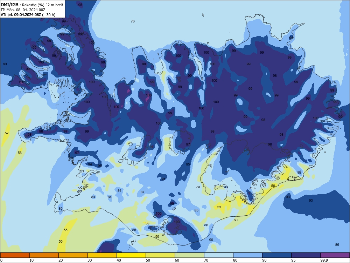The height and width of the screenshot is (263, 350).
Task: Click the map value '92' in the southeast
Action: (299, 172)
